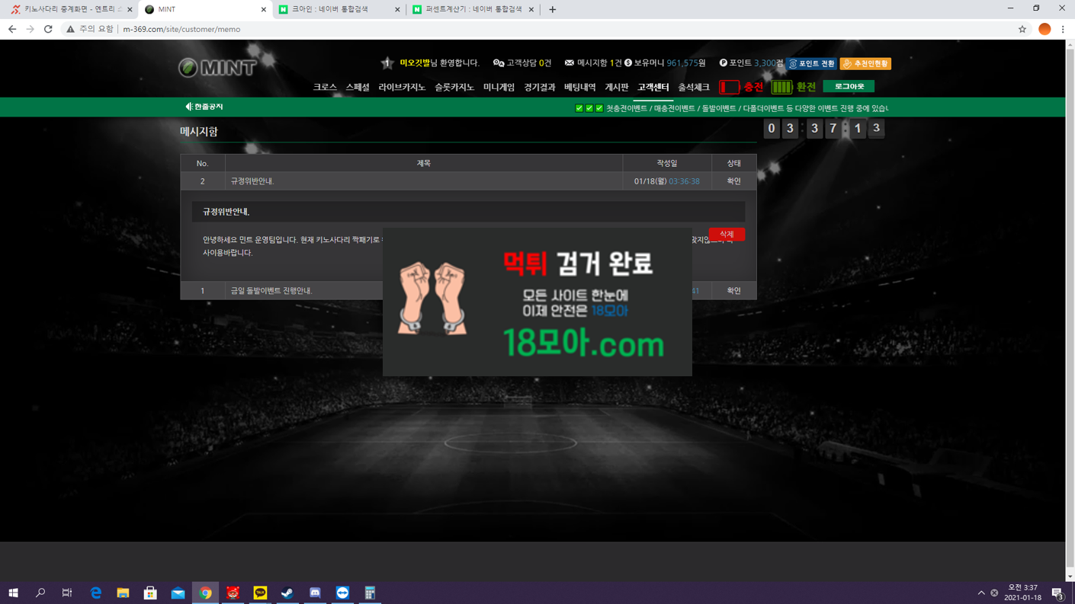Open Windows Start menu

(x=13, y=593)
